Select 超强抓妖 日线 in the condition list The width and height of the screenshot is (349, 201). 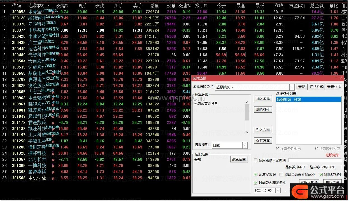(309, 100)
